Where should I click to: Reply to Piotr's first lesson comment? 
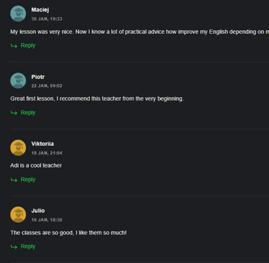coord(28,113)
